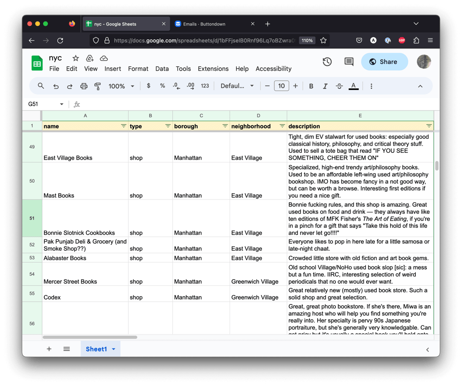Screen dimensions: 462x386
Task: Toggle bold formatting
Action: pyautogui.click(x=311, y=86)
